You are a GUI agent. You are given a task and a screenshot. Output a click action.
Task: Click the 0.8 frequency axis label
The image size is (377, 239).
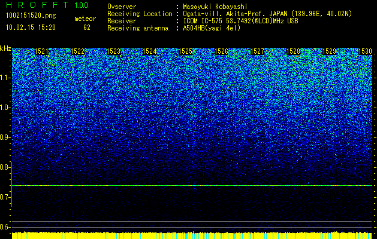[x=5, y=167]
